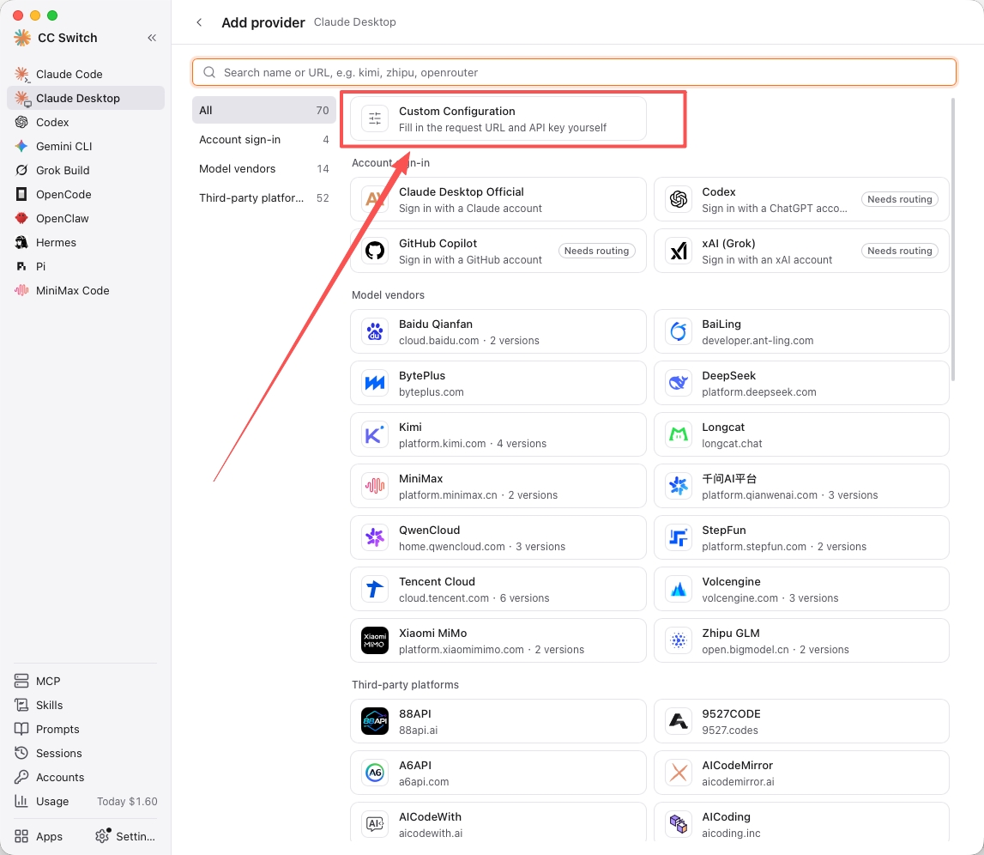Image resolution: width=984 pixels, height=855 pixels.
Task: Select Codex ChatGPT sign-in provider
Action: (801, 199)
